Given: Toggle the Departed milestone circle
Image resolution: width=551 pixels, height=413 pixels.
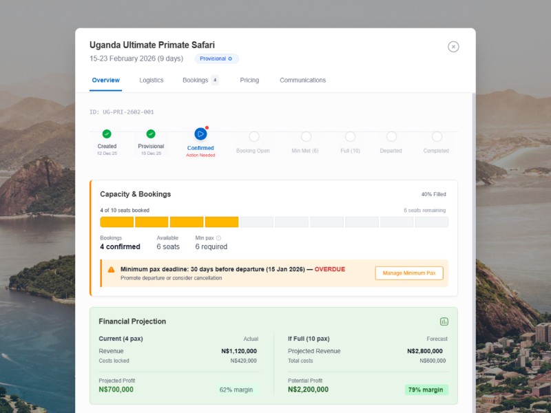Looking at the screenshot, I should click(391, 136).
